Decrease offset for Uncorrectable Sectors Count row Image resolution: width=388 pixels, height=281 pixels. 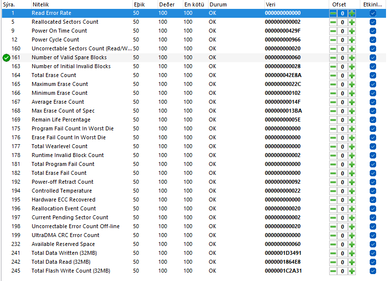click(333, 49)
